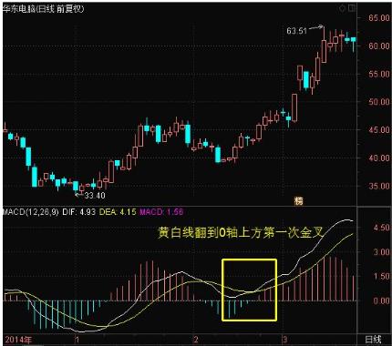Screen dimensions: 392x346
Task: Switch the period using the 日线 label
Action: [373, 340]
